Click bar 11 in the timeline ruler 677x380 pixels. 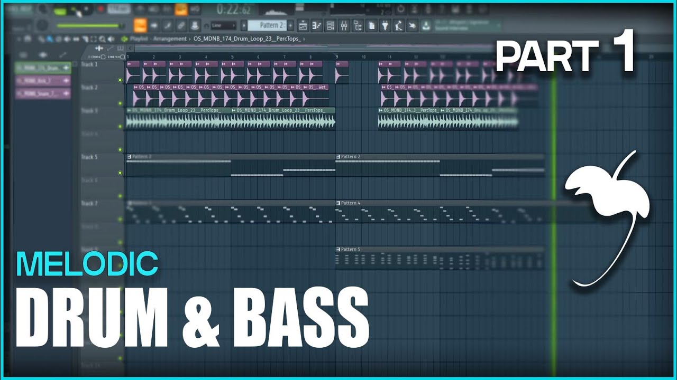coord(390,56)
